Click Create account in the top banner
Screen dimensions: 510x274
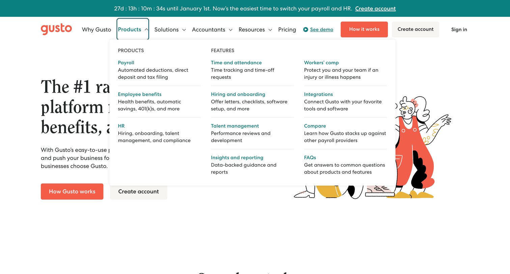pyautogui.click(x=375, y=8)
